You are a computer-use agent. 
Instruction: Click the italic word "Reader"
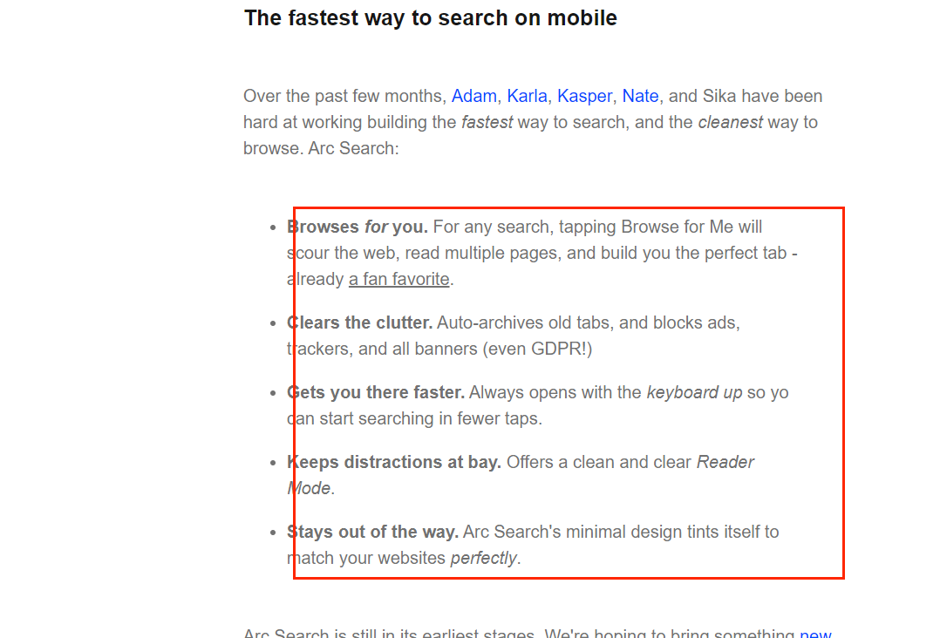pyautogui.click(x=725, y=463)
